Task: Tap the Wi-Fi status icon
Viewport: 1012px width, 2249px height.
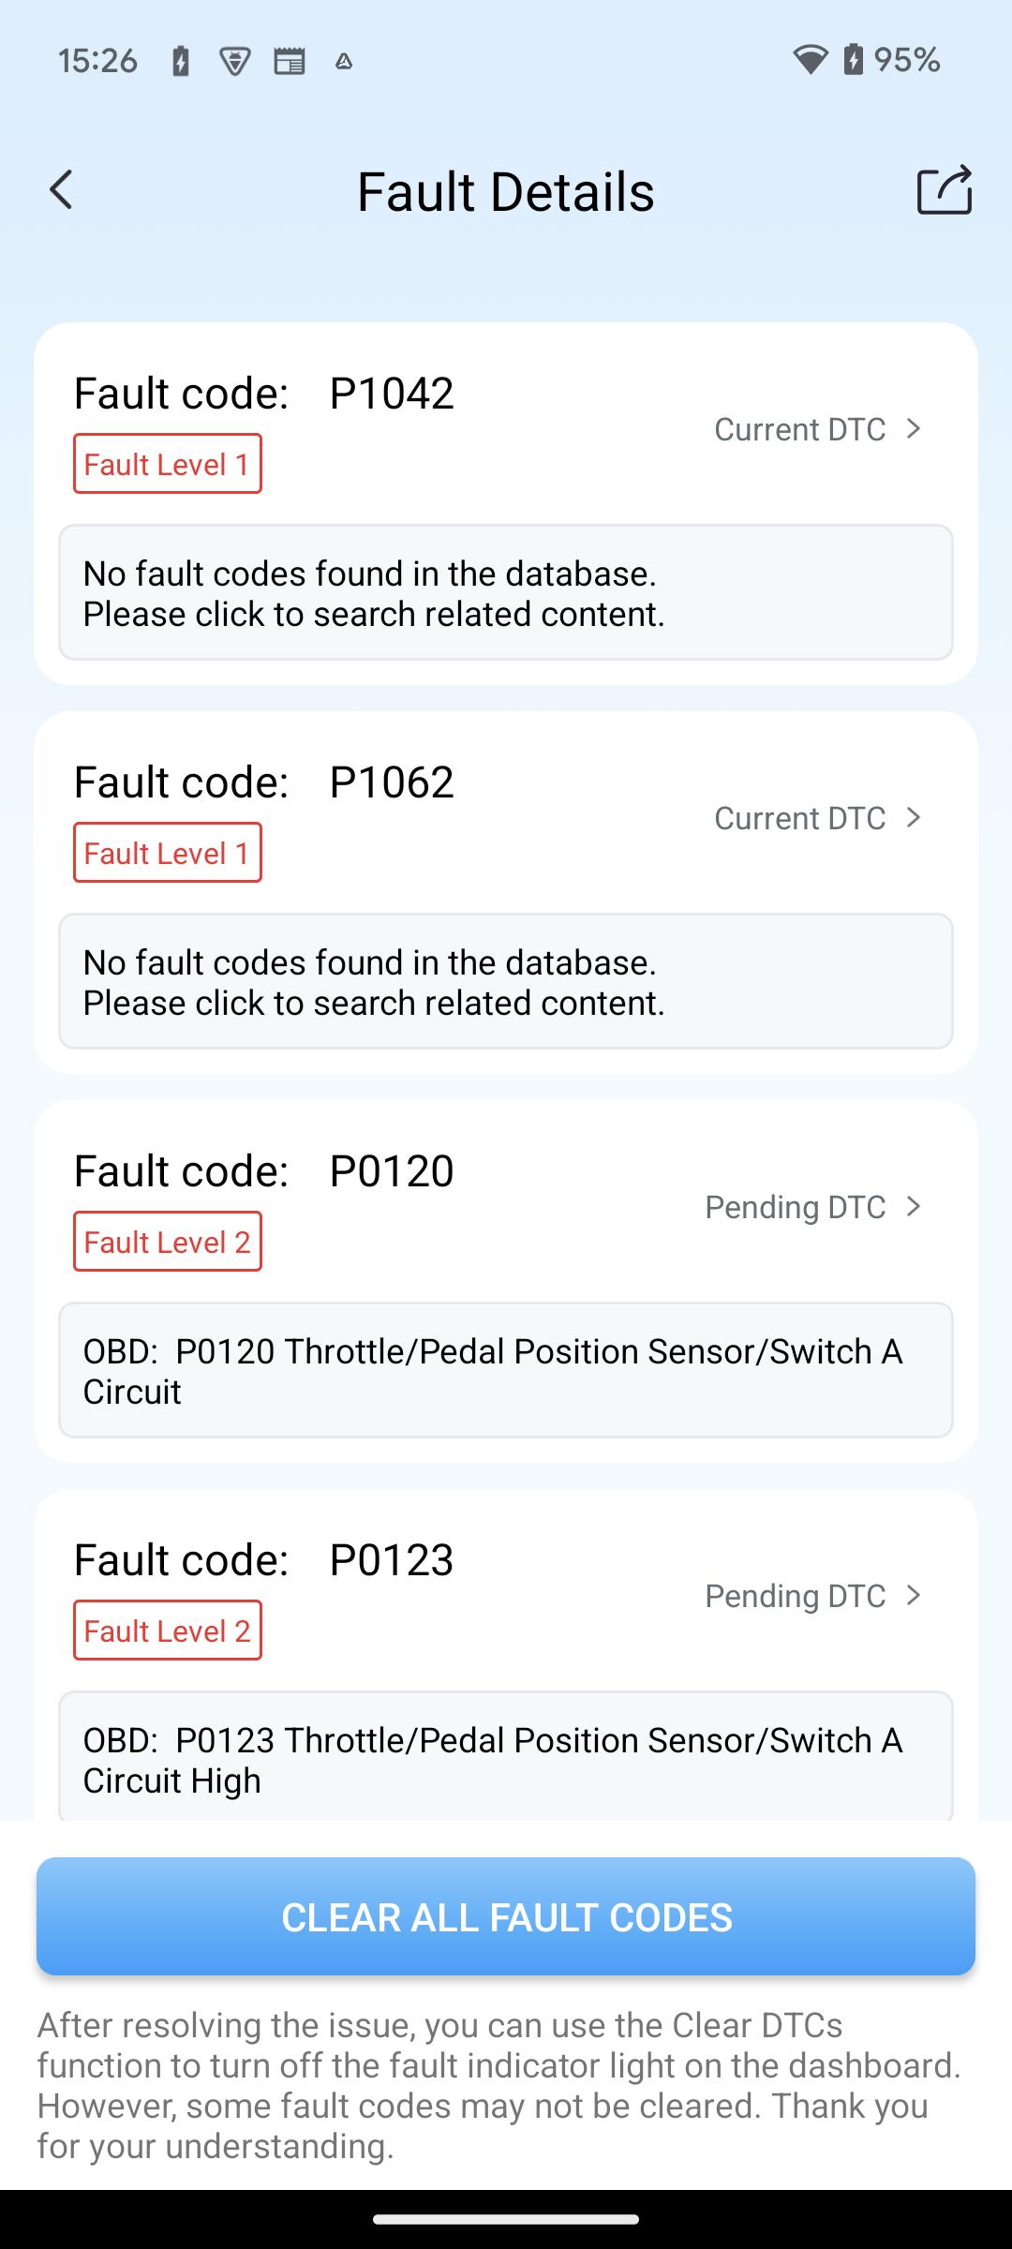Action: [810, 61]
